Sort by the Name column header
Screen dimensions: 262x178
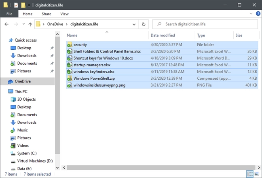(x=72, y=35)
